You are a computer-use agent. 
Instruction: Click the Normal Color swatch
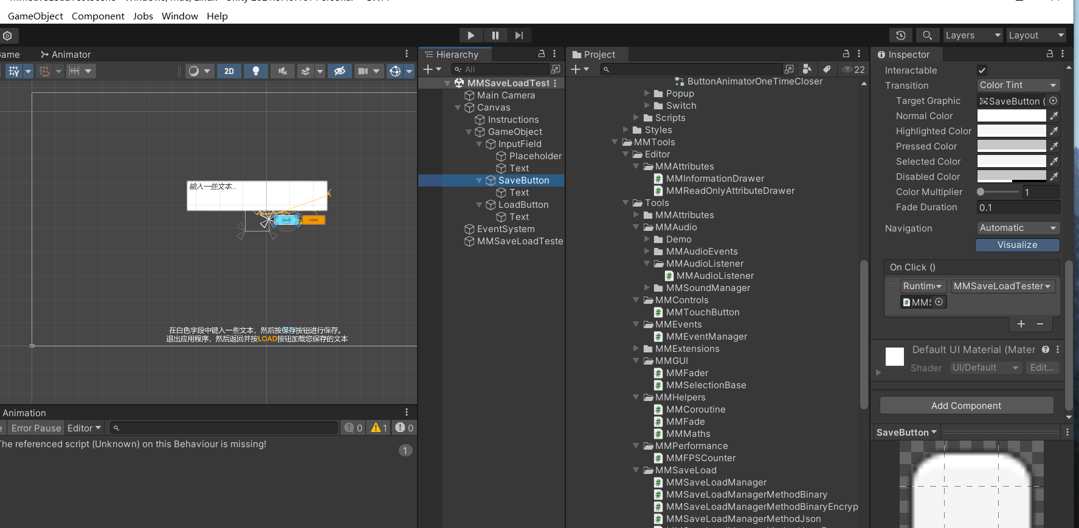(x=1012, y=116)
